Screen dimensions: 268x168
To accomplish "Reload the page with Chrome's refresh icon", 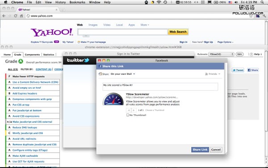I will click(x=15, y=16).
